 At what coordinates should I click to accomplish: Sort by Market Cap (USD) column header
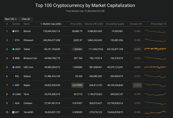pyautogui.click(x=51, y=24)
